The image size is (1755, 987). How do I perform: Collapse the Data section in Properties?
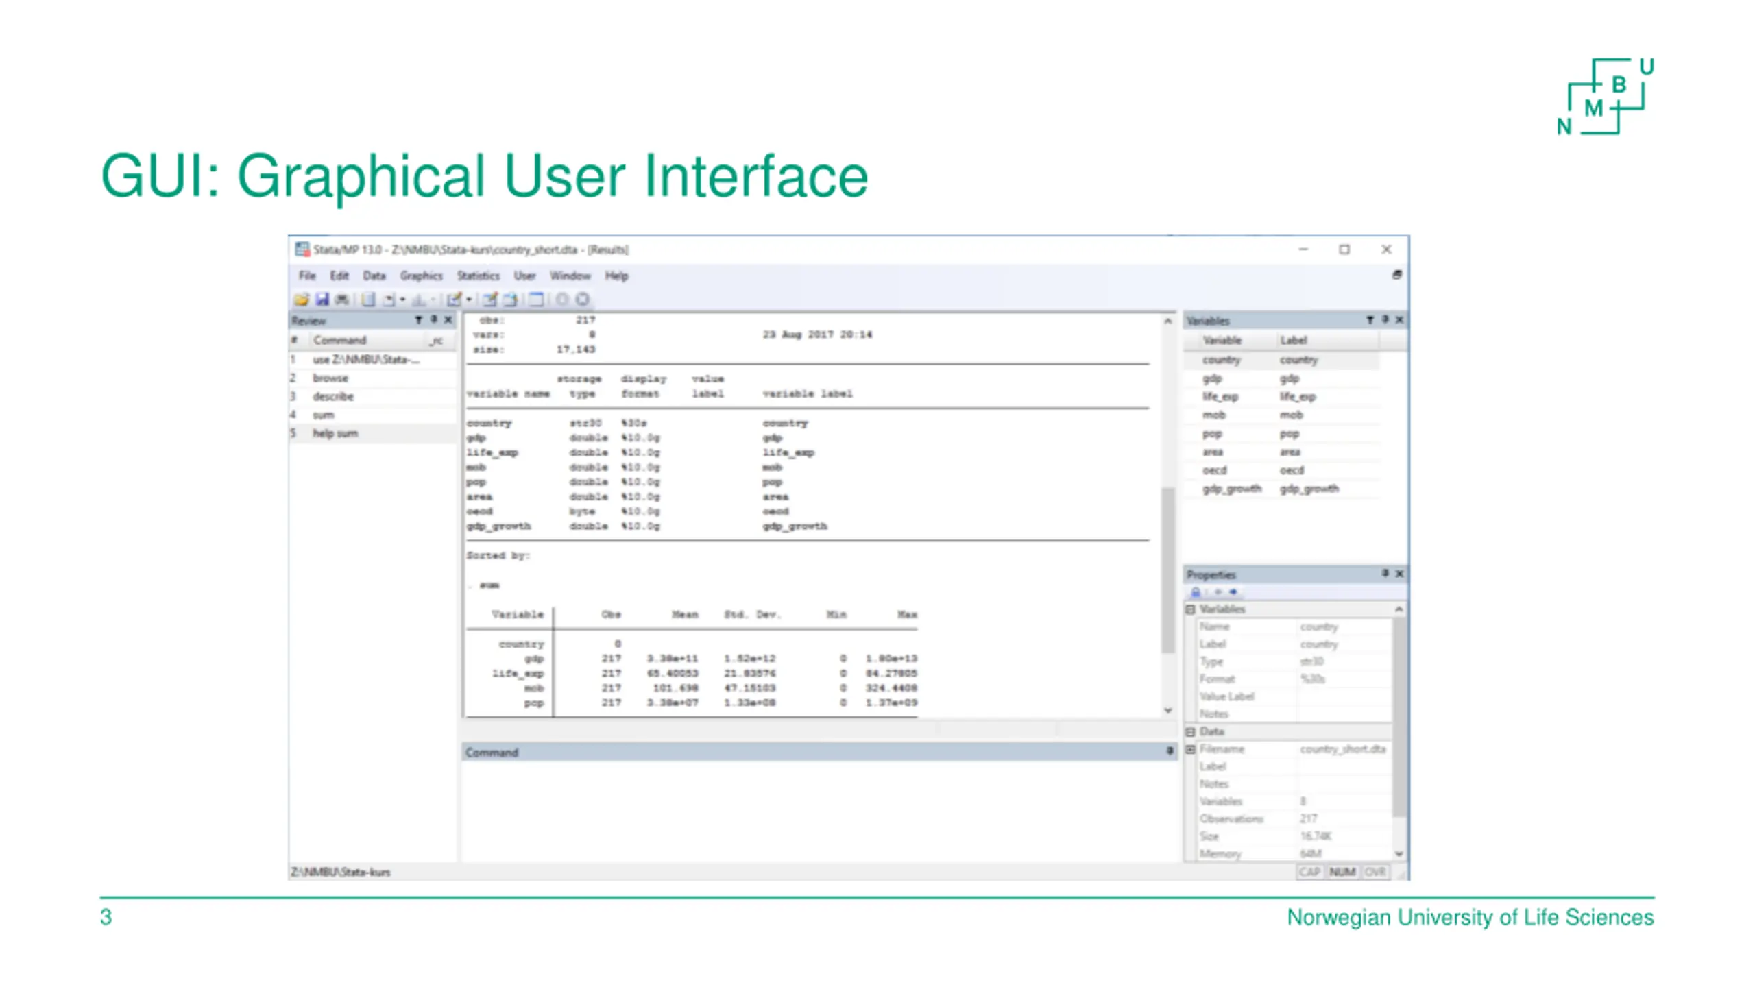click(x=1191, y=732)
